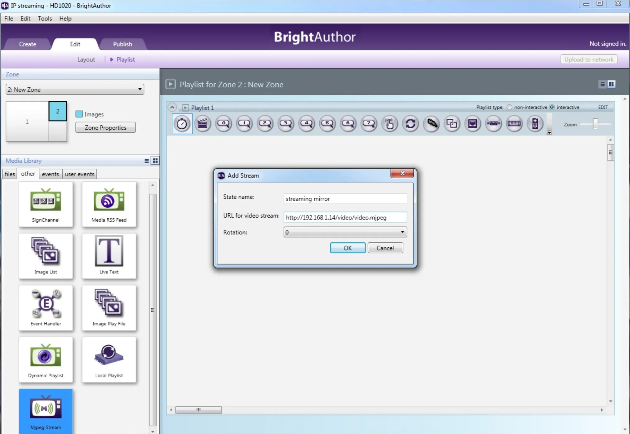Select the touch hand event icon
This screenshot has width=630, height=434.
point(390,124)
